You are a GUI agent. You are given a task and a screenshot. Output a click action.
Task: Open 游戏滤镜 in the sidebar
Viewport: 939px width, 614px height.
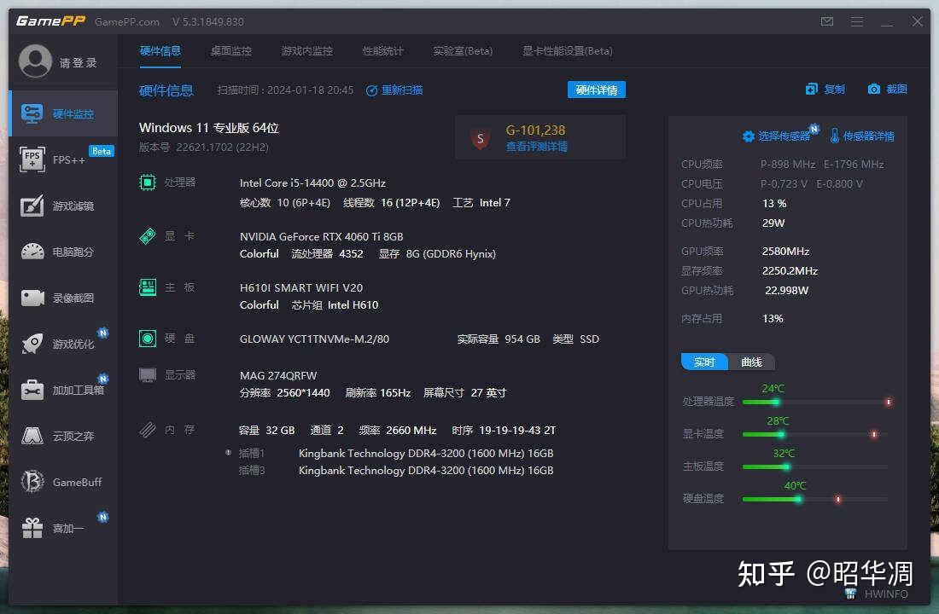63,206
